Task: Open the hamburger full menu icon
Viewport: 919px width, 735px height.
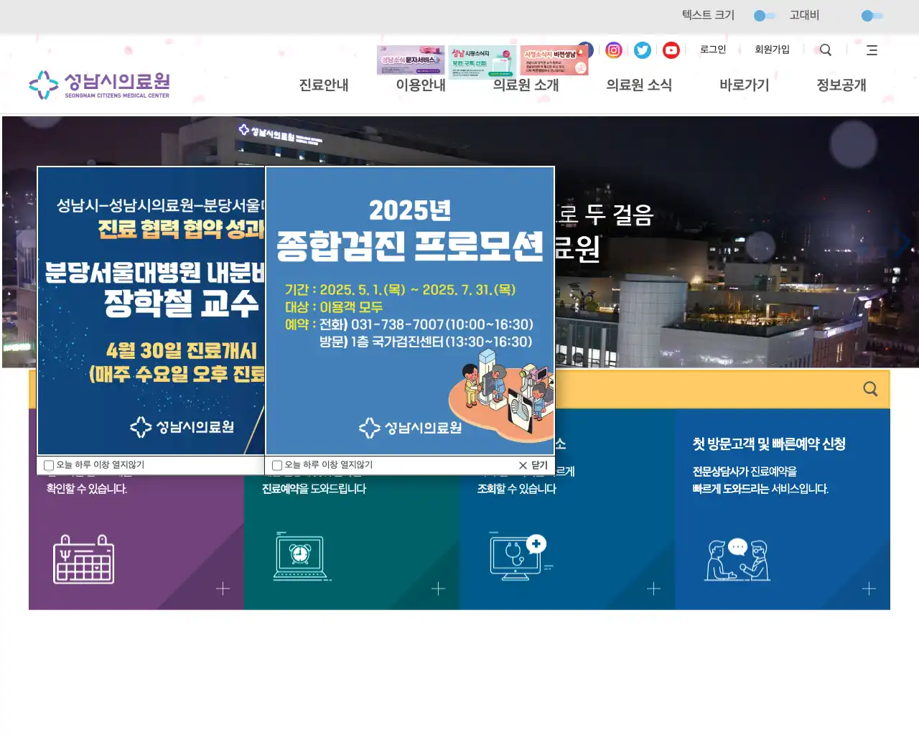Action: pos(872,50)
